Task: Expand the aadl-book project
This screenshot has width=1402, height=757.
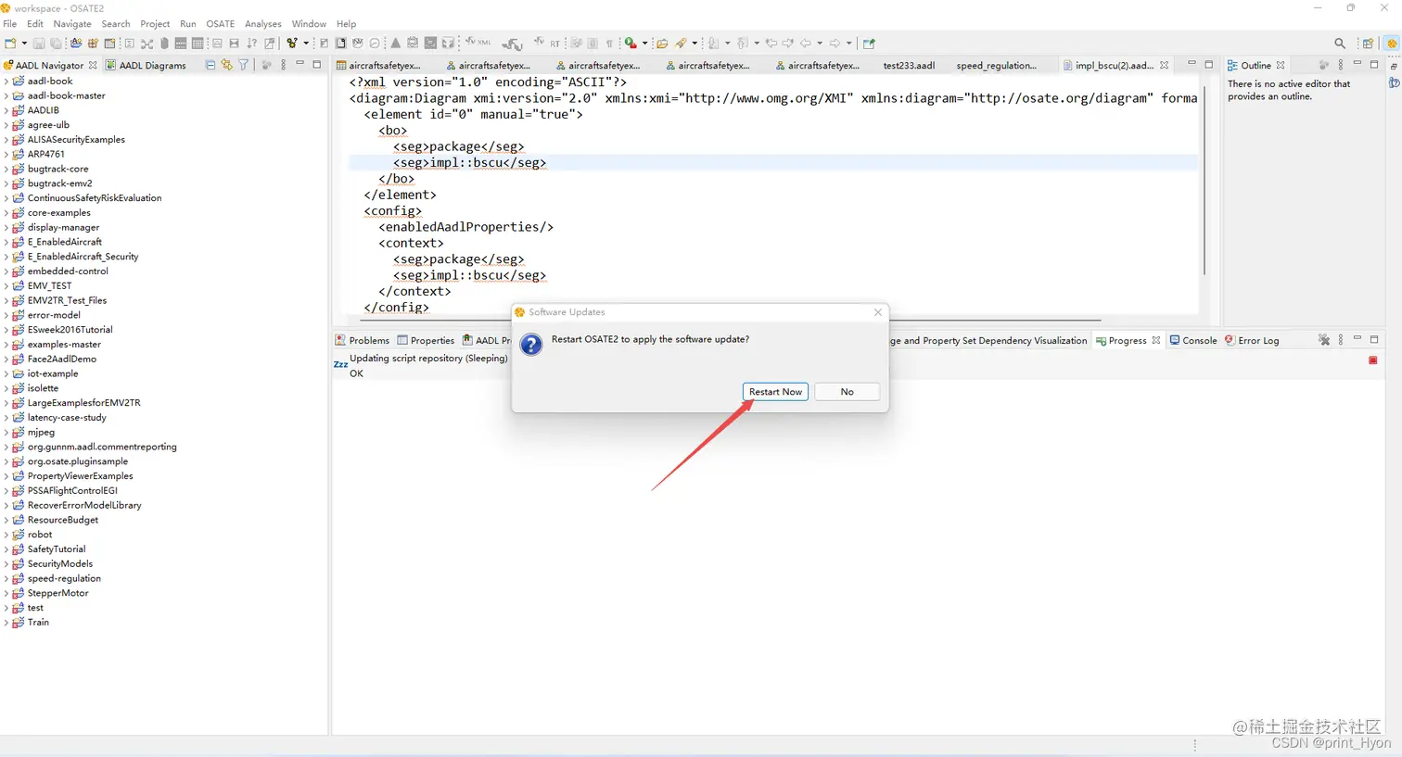Action: (x=6, y=81)
